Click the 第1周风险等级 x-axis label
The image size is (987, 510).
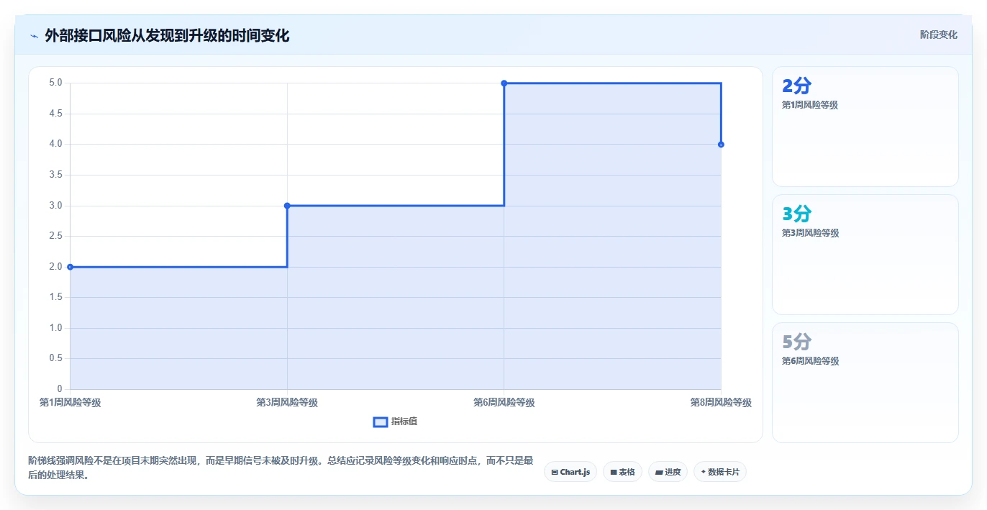(x=70, y=403)
